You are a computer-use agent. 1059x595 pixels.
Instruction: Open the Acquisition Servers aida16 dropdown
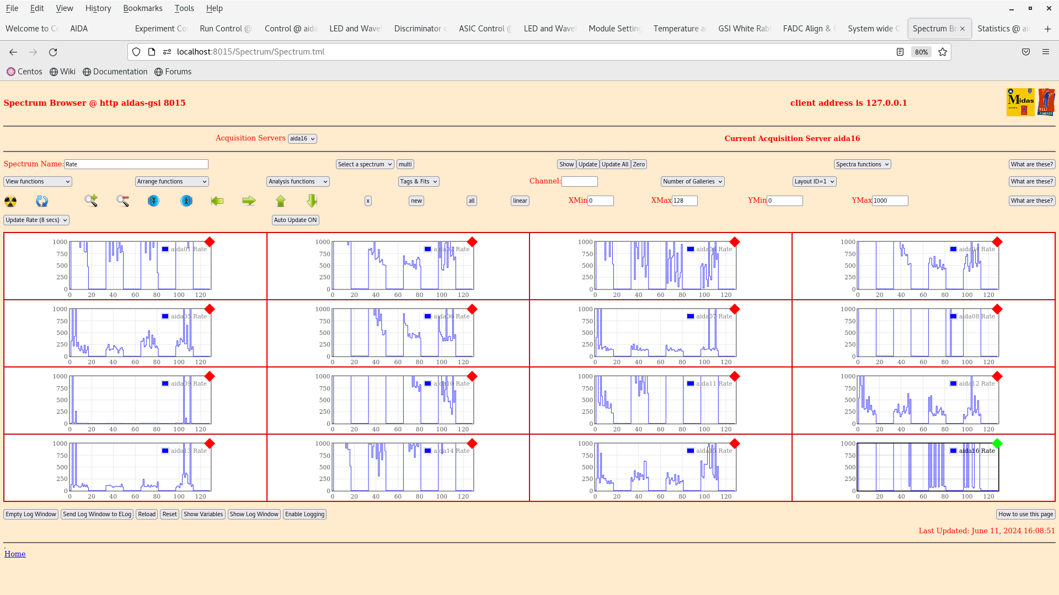302,139
